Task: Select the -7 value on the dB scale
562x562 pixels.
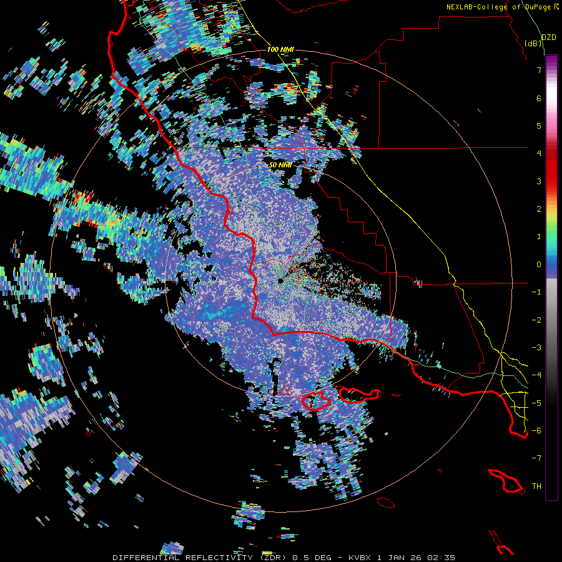Action: click(536, 458)
